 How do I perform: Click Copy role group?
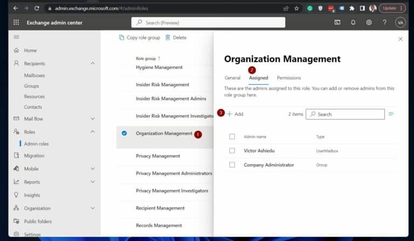tap(140, 38)
